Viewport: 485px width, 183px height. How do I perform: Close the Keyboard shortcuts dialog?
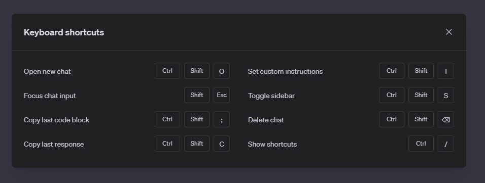coord(449,32)
